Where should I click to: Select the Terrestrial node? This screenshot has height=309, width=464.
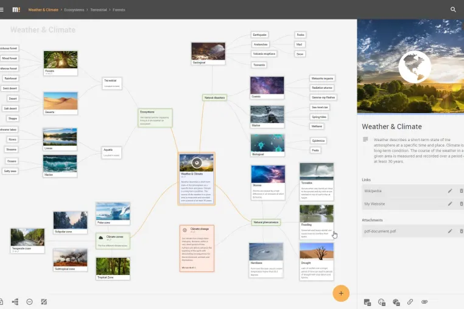click(x=112, y=83)
